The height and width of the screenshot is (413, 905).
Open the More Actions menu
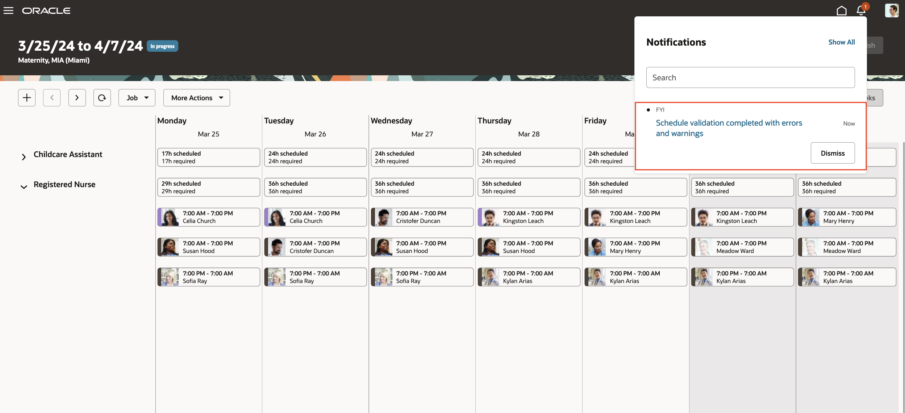[x=196, y=98]
